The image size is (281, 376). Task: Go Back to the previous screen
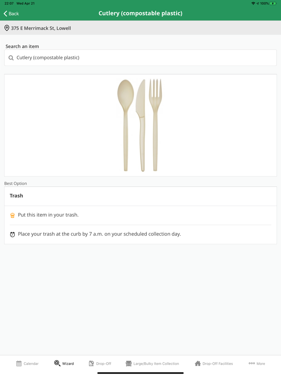(x=12, y=14)
